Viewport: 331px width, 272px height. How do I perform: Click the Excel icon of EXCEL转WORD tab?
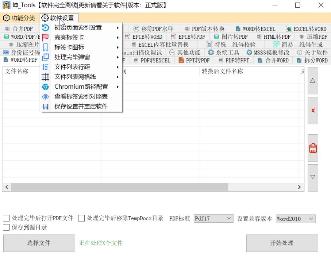[x=289, y=28]
